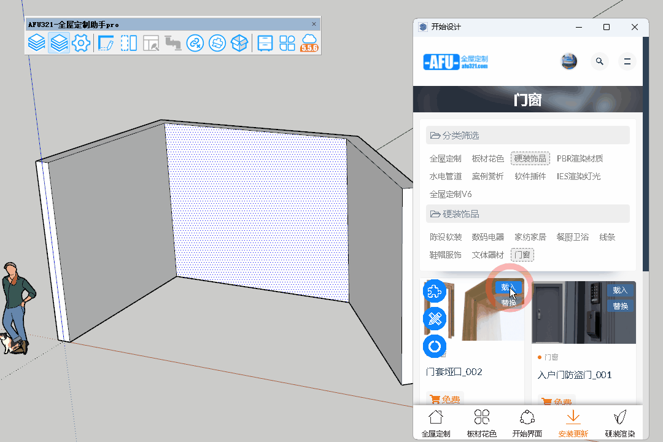
Task: Click the pencil-ruler floating button
Action: coord(435,319)
